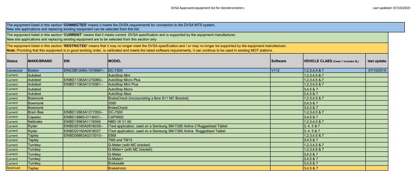
Task: Click 'Turnkey' in the Brakesafe row
Action: [34, 163]
